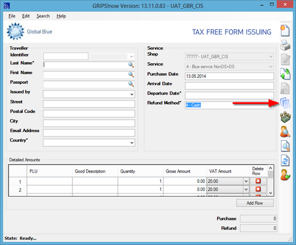Click the Purchase total field
The height and width of the screenshot is (245, 296).
[x=258, y=219]
